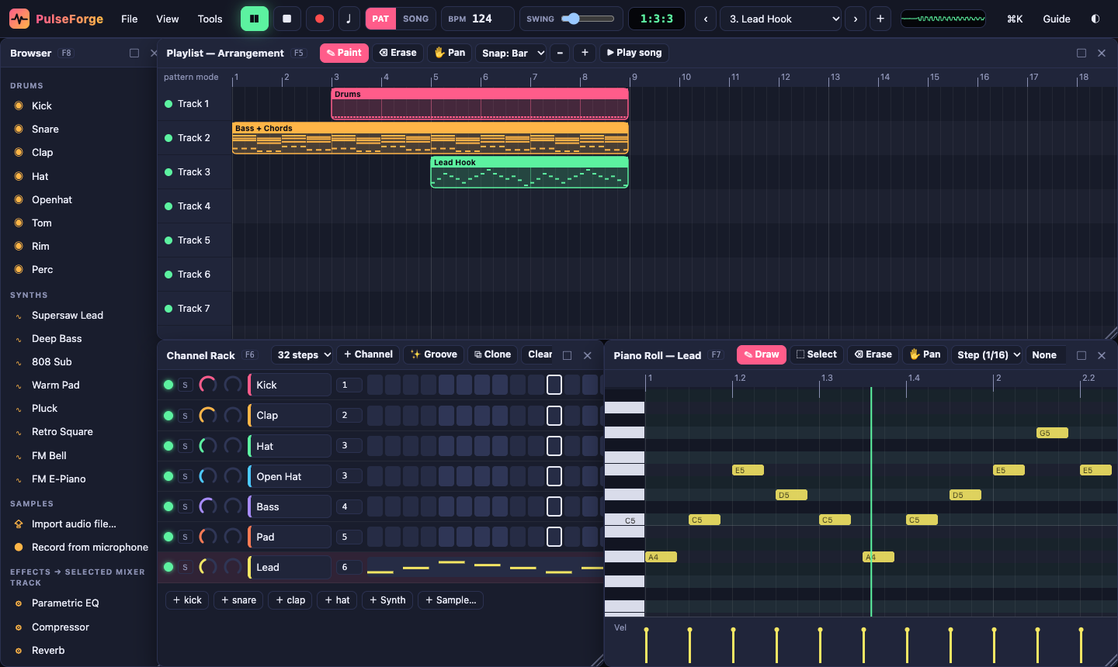This screenshot has width=1118, height=667.
Task: Click the pause playback button
Action: pyautogui.click(x=254, y=19)
